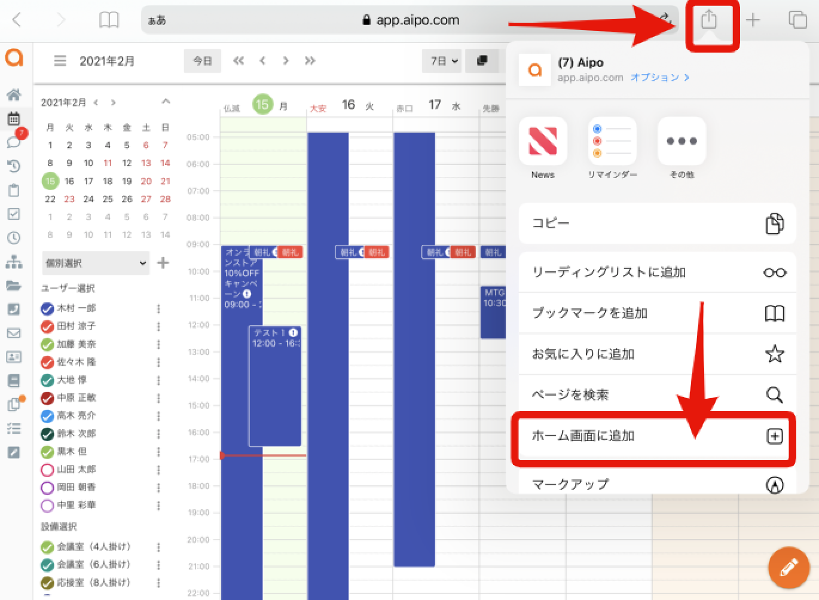Show the Safari tab overview icon
This screenshot has height=600, width=819.
point(798,20)
